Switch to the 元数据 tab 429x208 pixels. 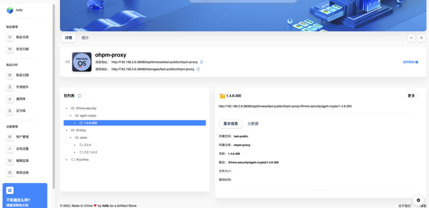point(253,124)
